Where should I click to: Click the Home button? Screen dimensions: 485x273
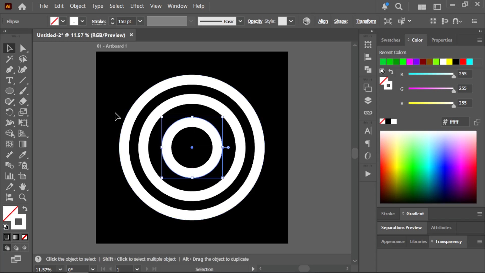22,7
